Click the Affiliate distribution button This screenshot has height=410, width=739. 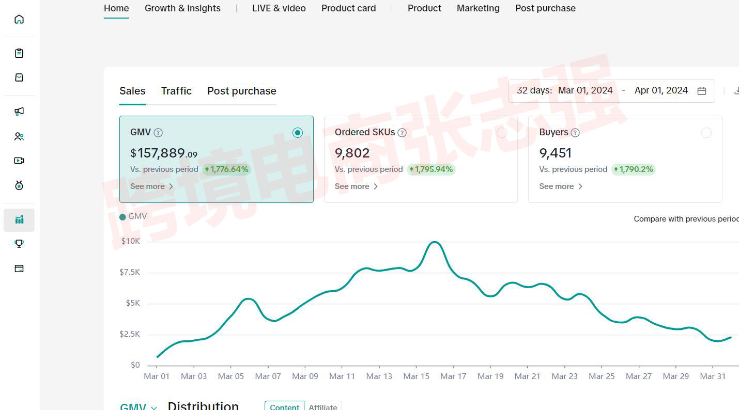323,406
